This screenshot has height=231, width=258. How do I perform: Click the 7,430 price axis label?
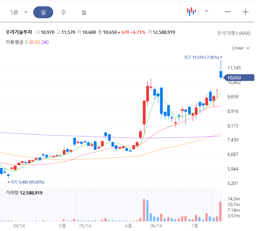(x=233, y=140)
